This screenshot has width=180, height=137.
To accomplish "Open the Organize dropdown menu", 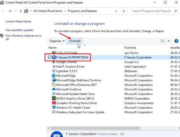I will (57, 41).
